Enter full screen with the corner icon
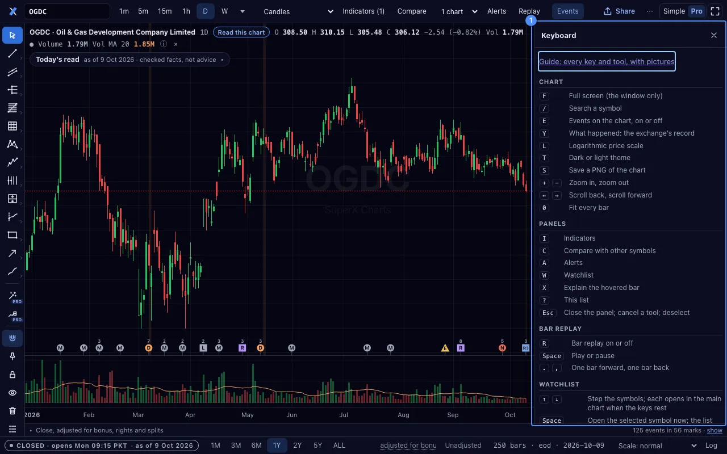Image resolution: width=727 pixels, height=454 pixels. 715,11
